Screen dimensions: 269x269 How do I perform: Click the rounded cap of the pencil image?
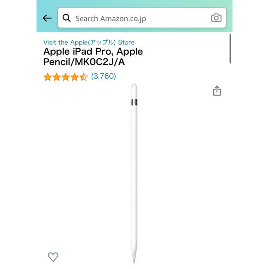point(134,91)
